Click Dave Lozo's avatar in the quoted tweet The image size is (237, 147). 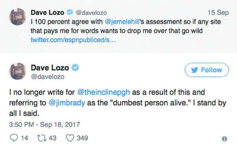click(x=18, y=17)
